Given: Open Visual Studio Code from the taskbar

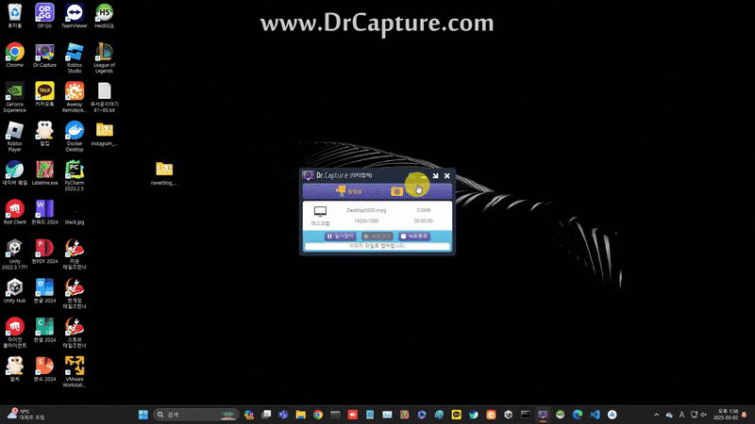Looking at the screenshot, I should (595, 415).
